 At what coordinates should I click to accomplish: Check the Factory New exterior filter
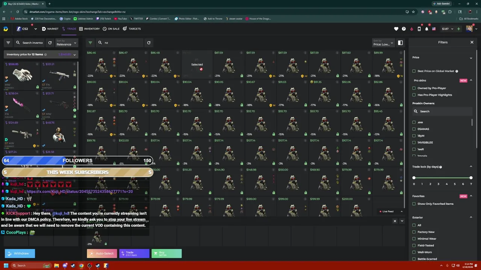click(414, 232)
